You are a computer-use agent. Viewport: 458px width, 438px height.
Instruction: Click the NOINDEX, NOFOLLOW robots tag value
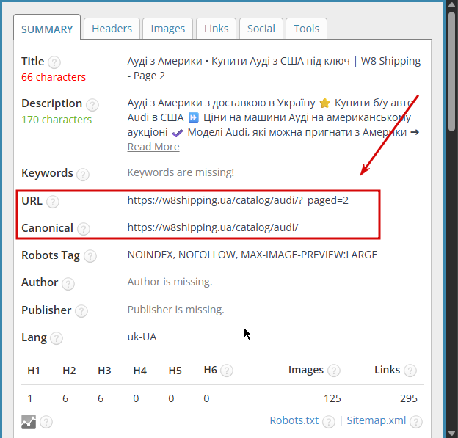pos(252,255)
